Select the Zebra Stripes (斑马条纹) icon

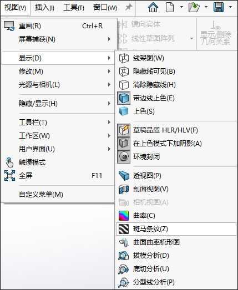click(124, 229)
